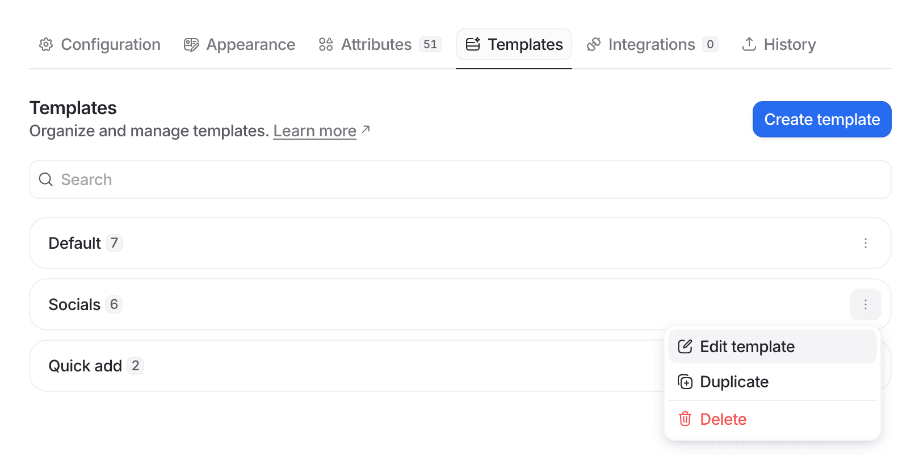Open the Learn more link
Image resolution: width=915 pixels, height=460 pixels.
314,131
